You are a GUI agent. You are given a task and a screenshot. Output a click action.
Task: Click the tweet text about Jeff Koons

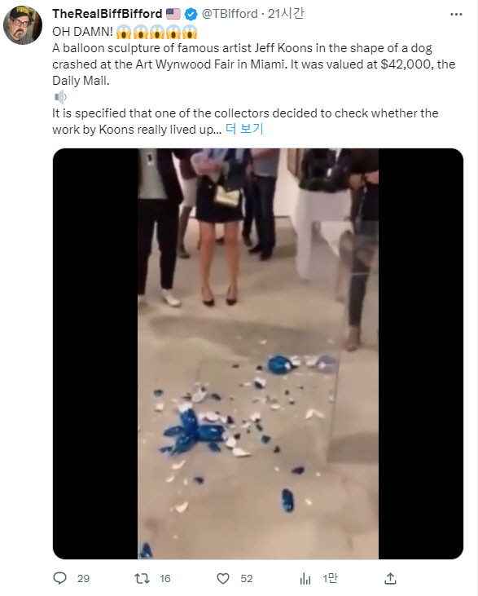pyautogui.click(x=253, y=64)
